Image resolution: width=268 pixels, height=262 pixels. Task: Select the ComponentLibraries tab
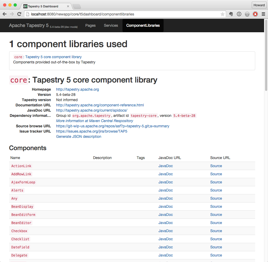coord(143,25)
